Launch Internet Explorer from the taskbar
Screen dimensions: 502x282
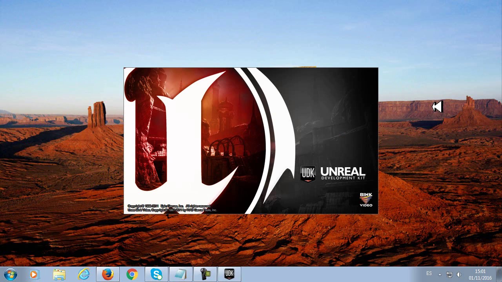(84, 275)
